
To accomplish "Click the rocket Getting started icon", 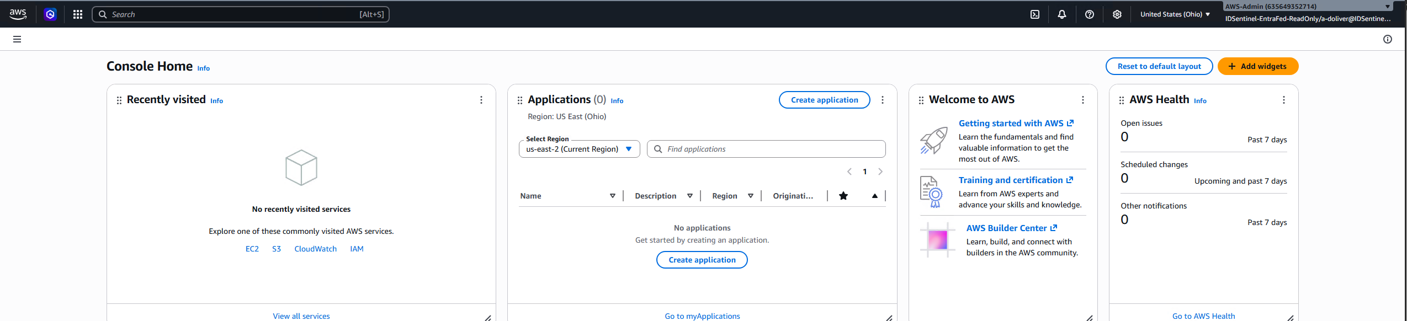I will (934, 141).
